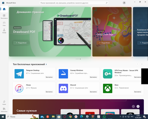
Task: Click Бесплатно badge on iTunes card
Action: coord(49,92)
